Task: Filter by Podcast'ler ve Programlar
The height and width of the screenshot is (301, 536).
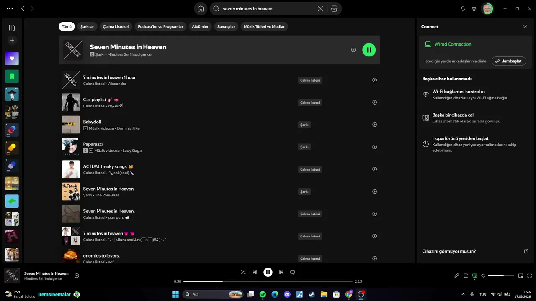Action: coord(160,26)
